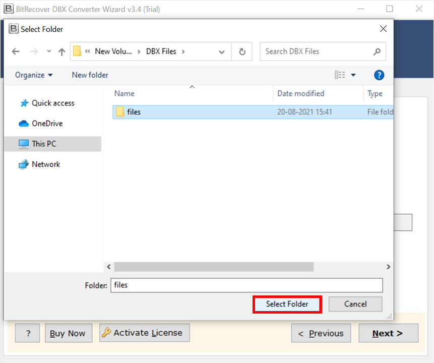This screenshot has width=434, height=363.
Task: Click the folder icon in address bar
Action: click(77, 51)
